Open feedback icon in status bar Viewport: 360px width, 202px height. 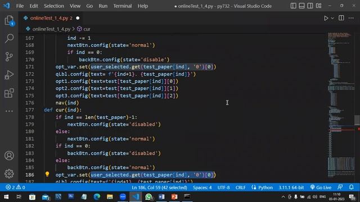tap(340, 187)
